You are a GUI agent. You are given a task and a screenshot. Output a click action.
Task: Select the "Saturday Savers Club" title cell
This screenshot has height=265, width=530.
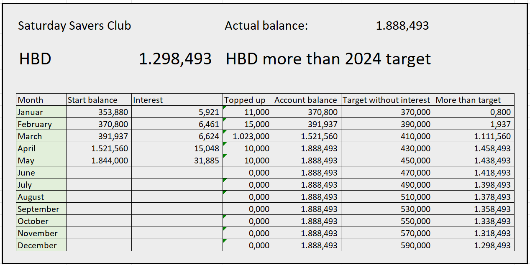[x=74, y=26]
